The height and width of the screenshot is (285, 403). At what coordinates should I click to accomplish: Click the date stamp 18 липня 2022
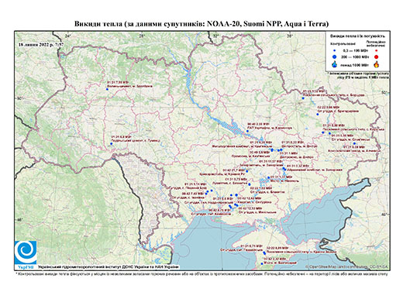[x=41, y=44]
